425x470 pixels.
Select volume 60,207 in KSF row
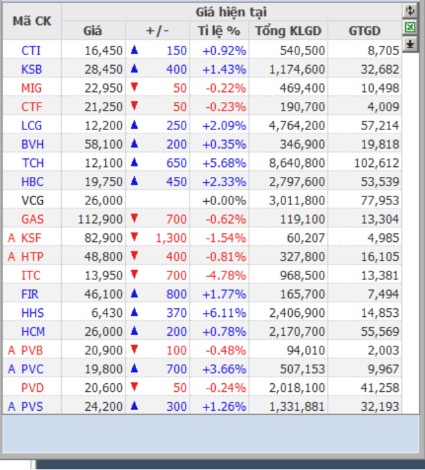point(306,238)
